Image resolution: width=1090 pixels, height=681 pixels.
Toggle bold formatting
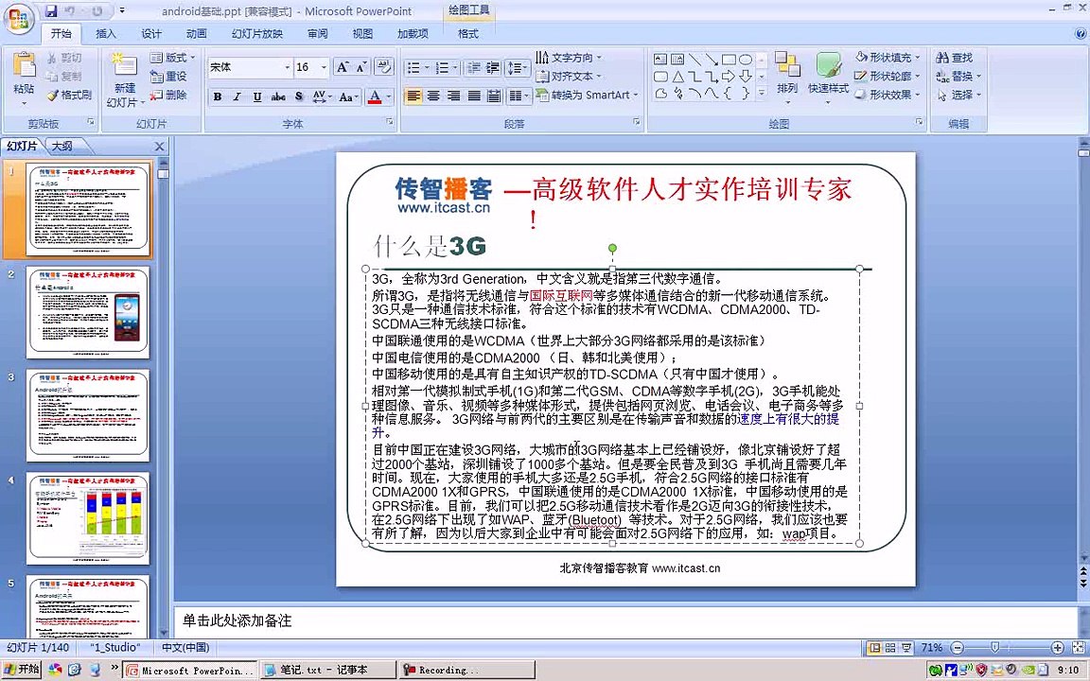point(218,96)
